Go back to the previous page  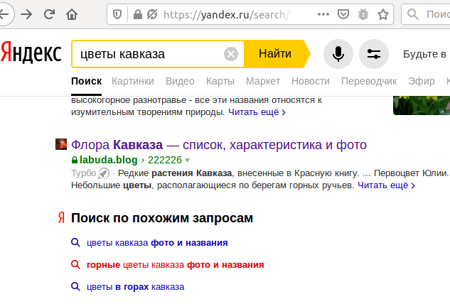4,14
